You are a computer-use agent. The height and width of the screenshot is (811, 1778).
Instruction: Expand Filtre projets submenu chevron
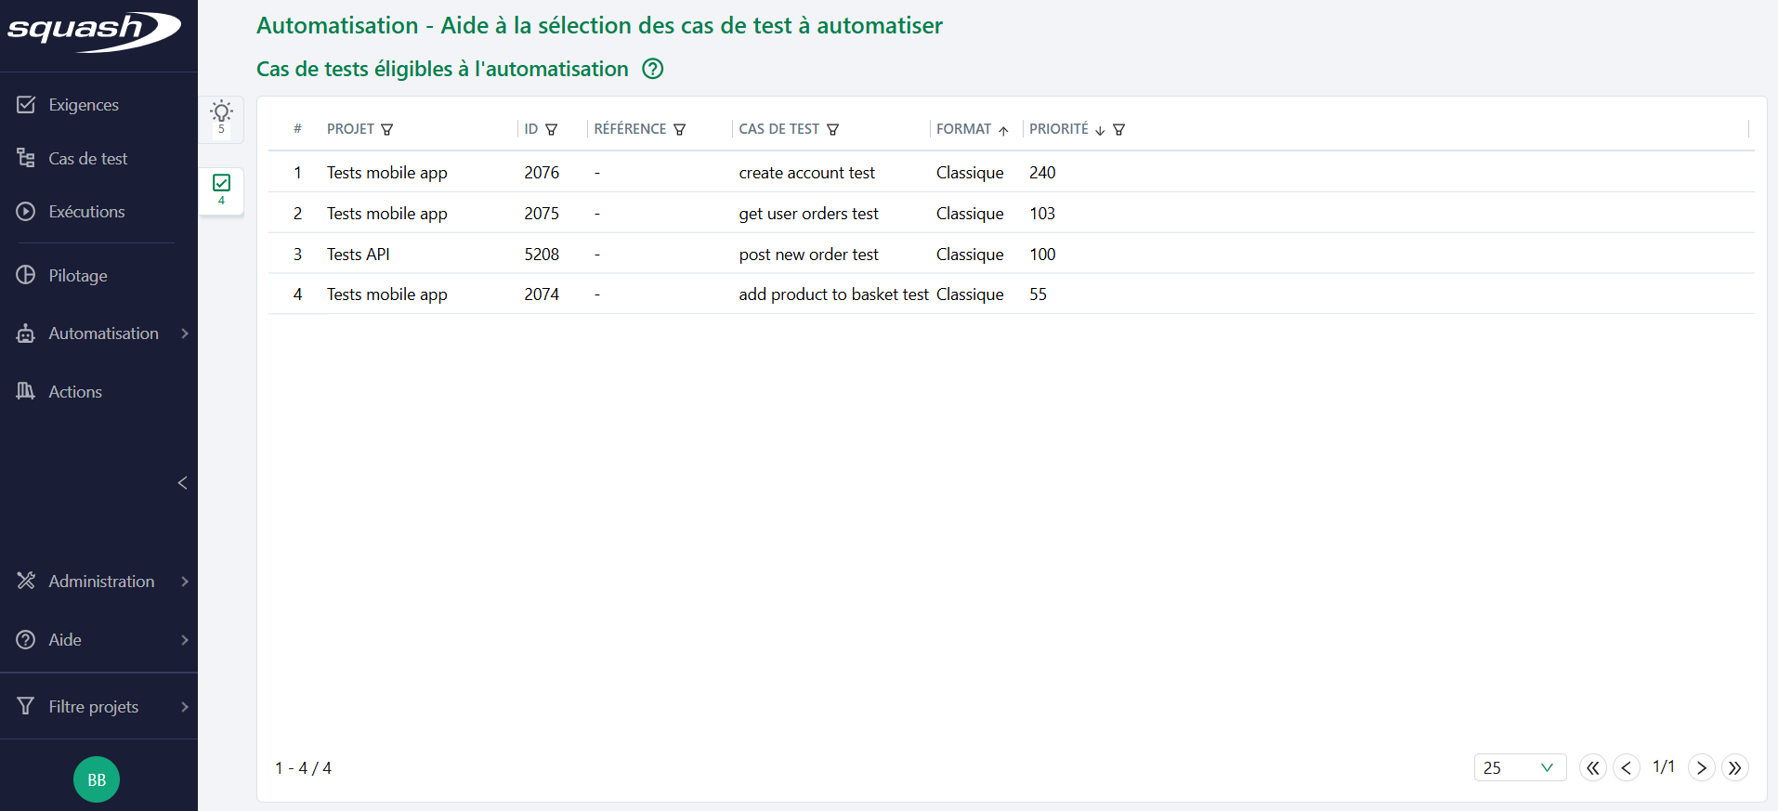(185, 707)
